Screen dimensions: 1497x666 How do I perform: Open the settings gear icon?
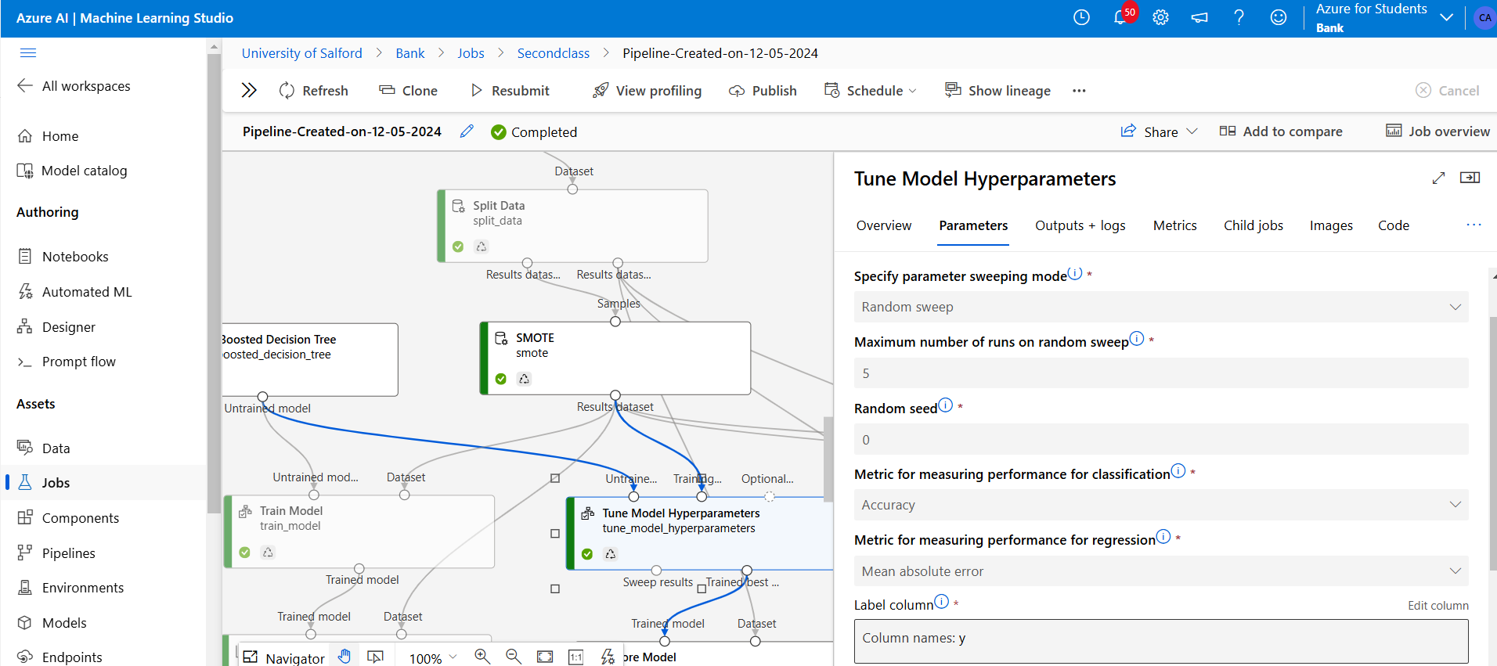pyautogui.click(x=1160, y=17)
